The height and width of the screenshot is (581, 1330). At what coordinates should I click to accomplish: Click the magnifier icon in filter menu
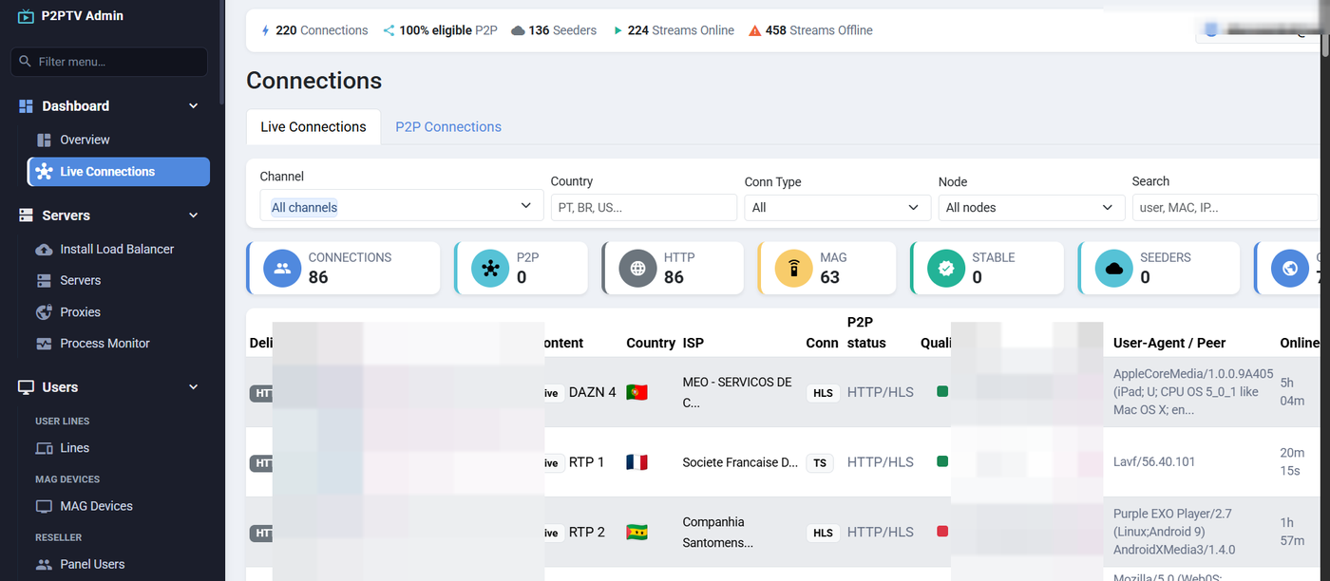click(26, 62)
